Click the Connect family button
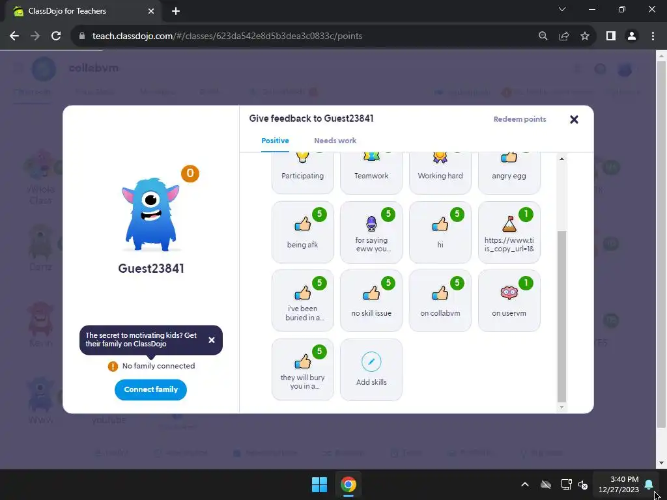The width and height of the screenshot is (667, 500). tap(150, 389)
